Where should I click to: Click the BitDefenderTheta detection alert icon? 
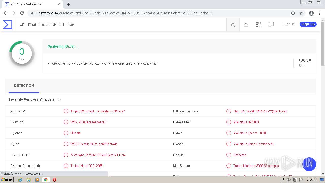pyautogui.click(x=229, y=111)
